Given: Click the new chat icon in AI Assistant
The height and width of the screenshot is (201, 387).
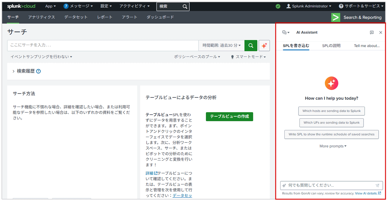Looking at the screenshot, I should (372, 32).
